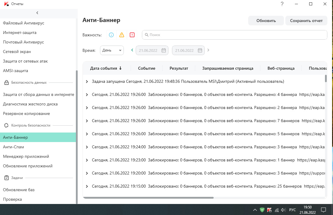Focus the Поиск search field
Screen dimensions: 333x215
234,35
